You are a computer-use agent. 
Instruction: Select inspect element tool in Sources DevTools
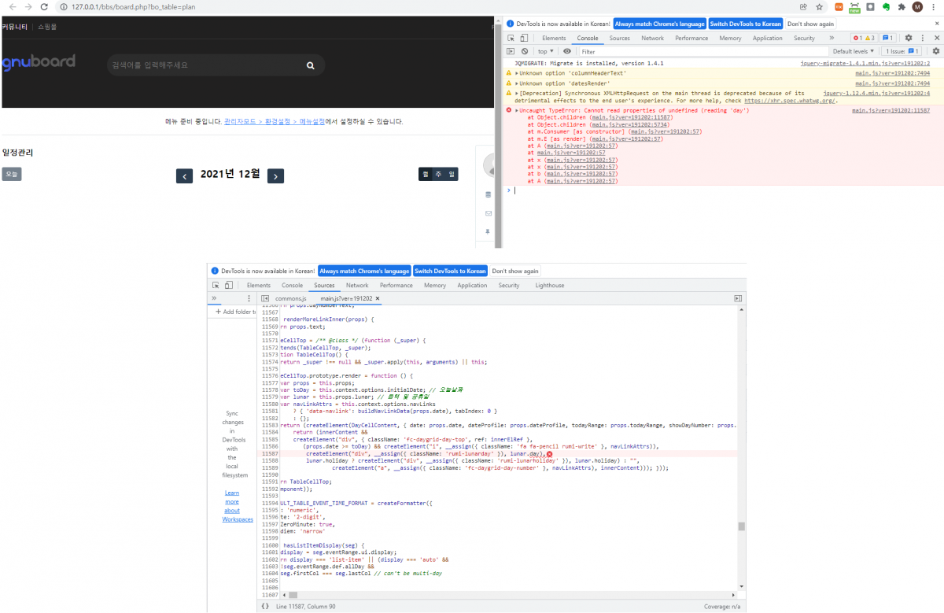pos(216,285)
